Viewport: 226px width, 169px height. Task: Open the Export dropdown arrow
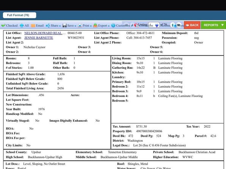(x=109, y=26)
